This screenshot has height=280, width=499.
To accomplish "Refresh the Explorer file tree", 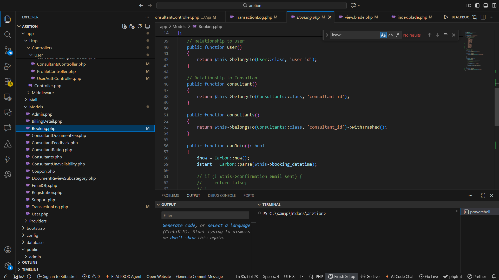I will (x=140, y=26).
